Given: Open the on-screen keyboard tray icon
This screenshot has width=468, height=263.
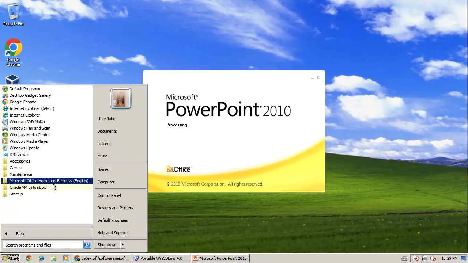Looking at the screenshot, I should [x=404, y=258].
